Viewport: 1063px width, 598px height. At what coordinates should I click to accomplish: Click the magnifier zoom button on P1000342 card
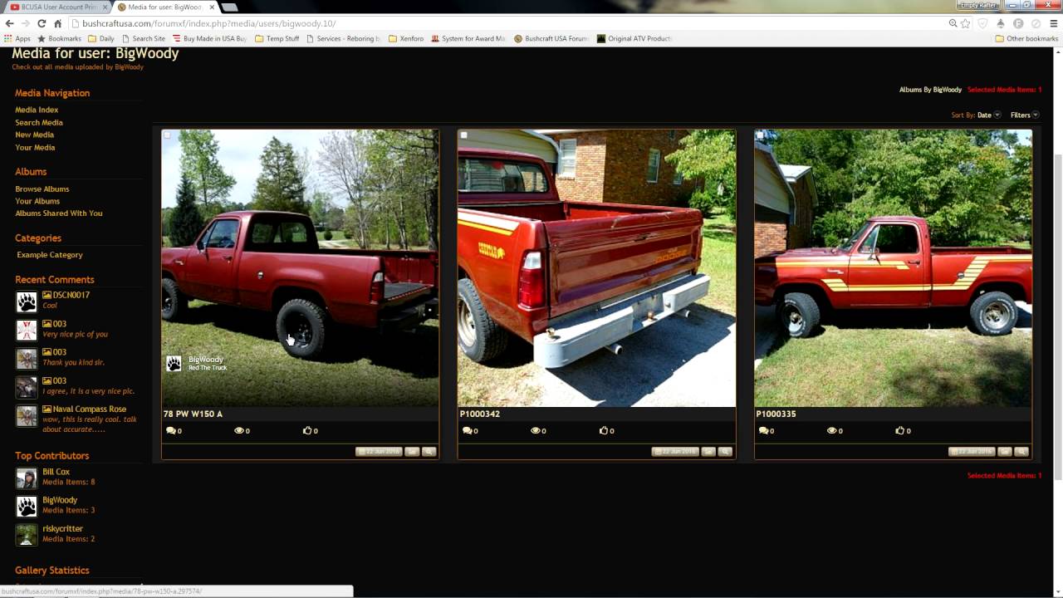pyautogui.click(x=725, y=452)
